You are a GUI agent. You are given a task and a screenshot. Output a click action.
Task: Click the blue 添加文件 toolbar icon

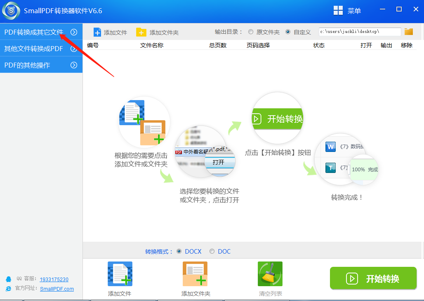(97, 32)
